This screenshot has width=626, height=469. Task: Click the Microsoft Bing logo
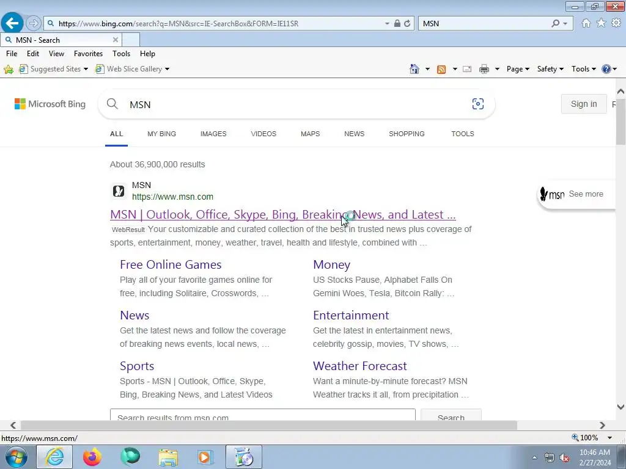click(50, 104)
